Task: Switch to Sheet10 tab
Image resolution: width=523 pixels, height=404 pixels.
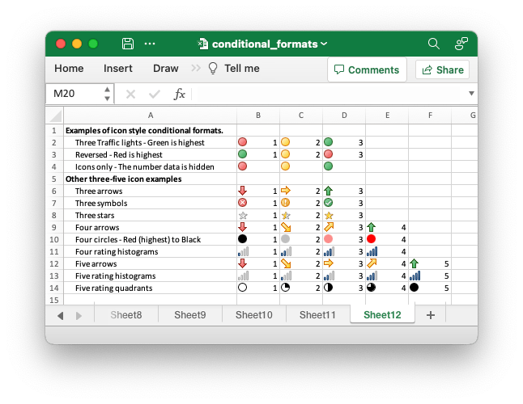Action: (x=254, y=315)
